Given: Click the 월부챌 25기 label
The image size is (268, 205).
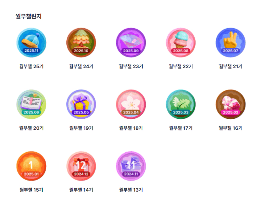Looking at the screenshot, I should point(31,66).
